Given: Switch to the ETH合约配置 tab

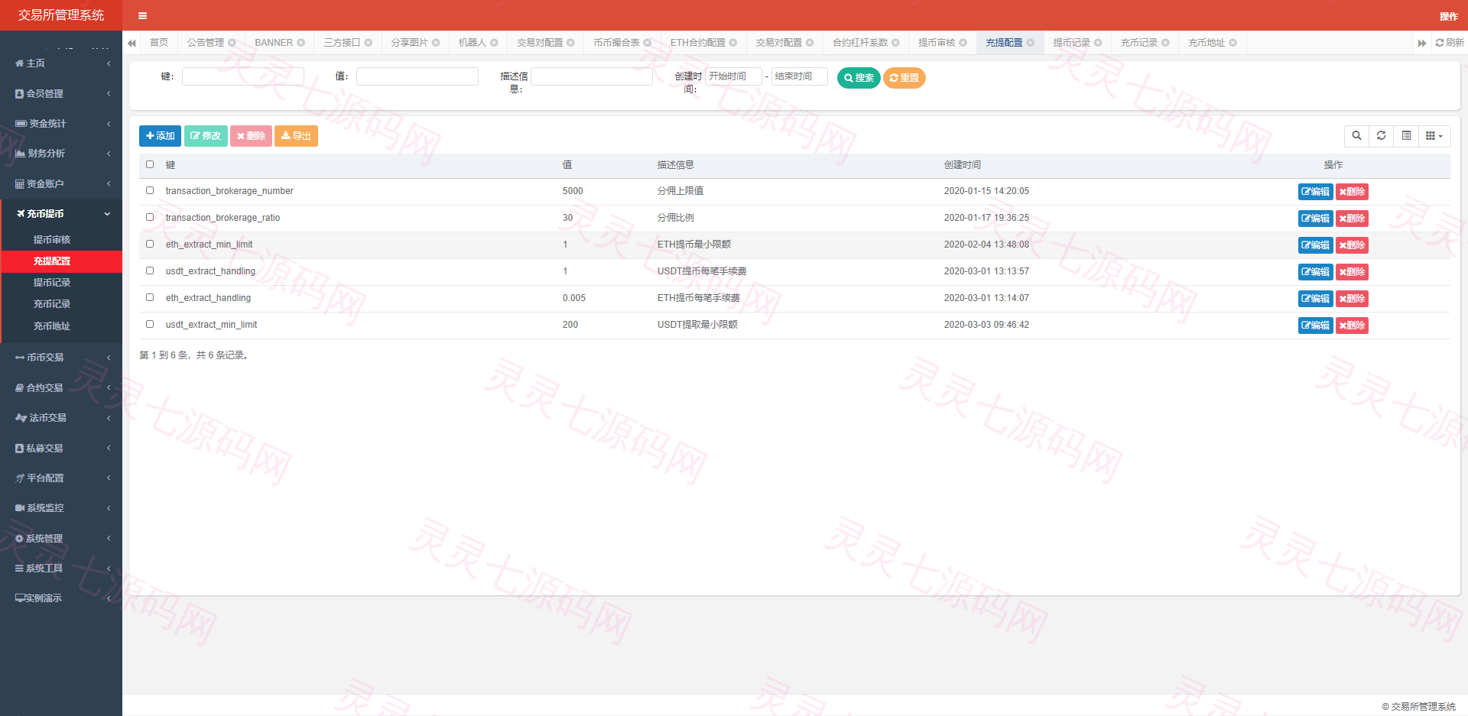Looking at the screenshot, I should point(697,43).
